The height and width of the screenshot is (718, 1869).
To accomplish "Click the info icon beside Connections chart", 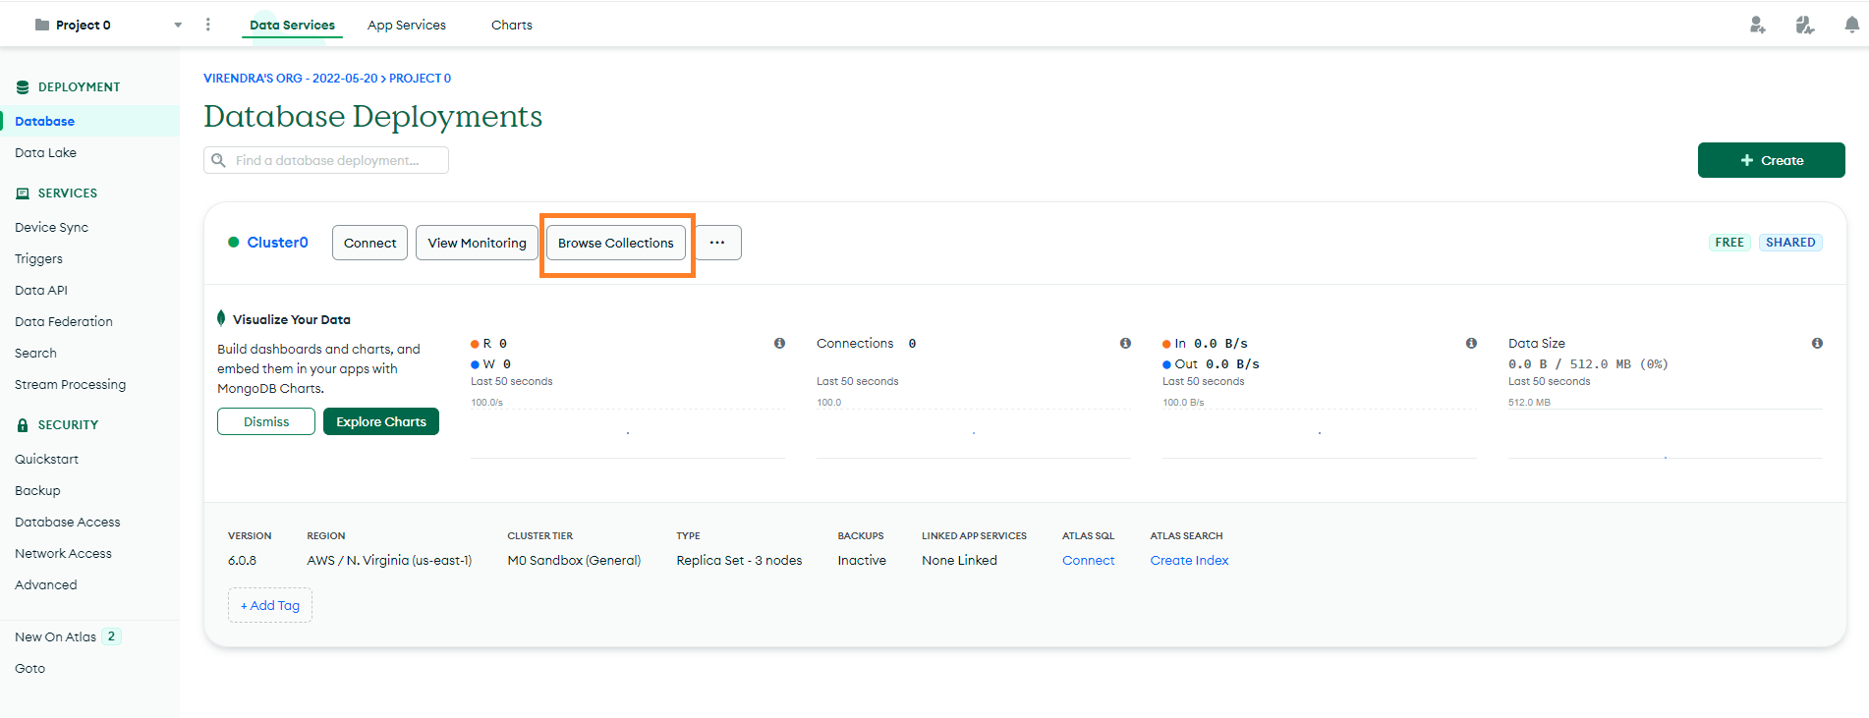I will [x=1125, y=343].
